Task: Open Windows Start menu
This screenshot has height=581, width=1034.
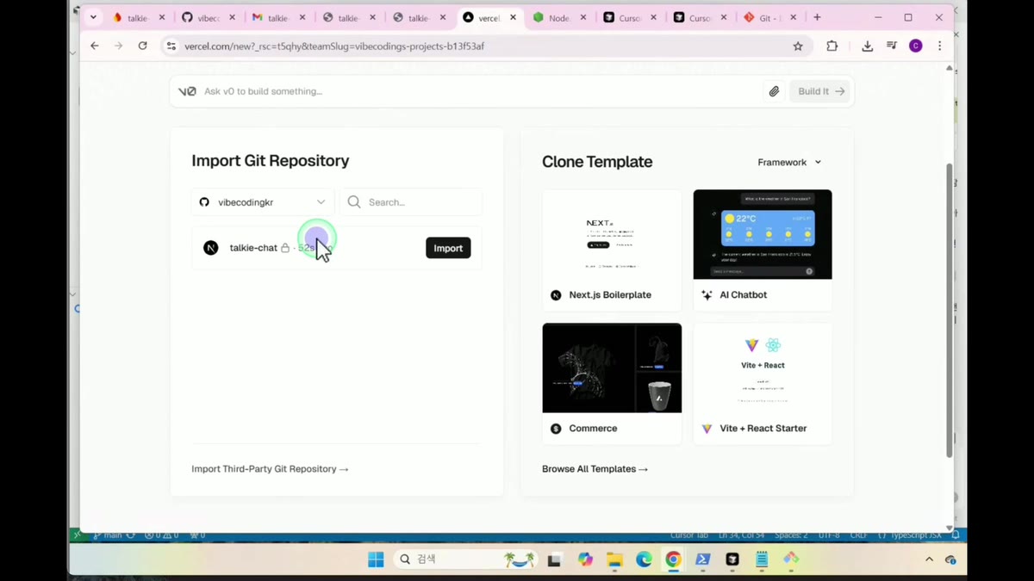Action: [x=376, y=559]
